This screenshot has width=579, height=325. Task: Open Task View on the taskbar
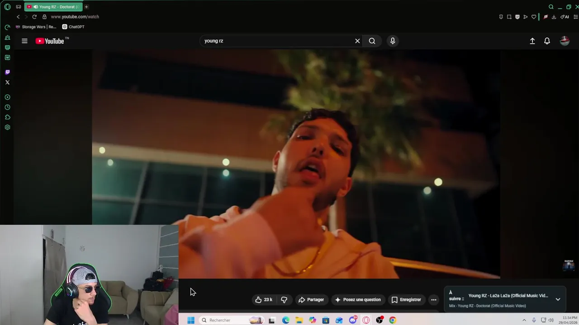(x=272, y=320)
